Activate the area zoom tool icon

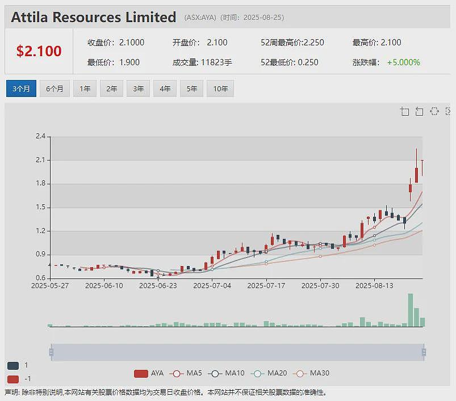pyautogui.click(x=404, y=111)
